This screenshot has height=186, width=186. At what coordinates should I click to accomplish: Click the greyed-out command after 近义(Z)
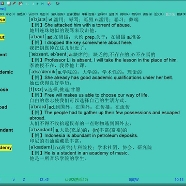click(171, 14)
